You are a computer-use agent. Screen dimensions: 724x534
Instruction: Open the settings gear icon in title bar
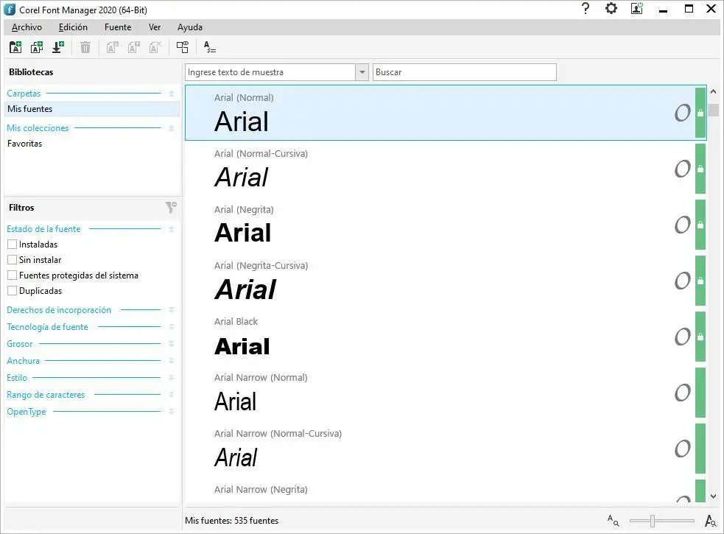click(611, 8)
